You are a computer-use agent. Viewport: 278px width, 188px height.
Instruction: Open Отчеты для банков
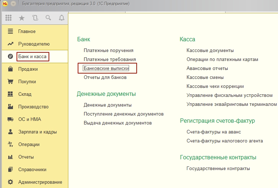(105, 77)
